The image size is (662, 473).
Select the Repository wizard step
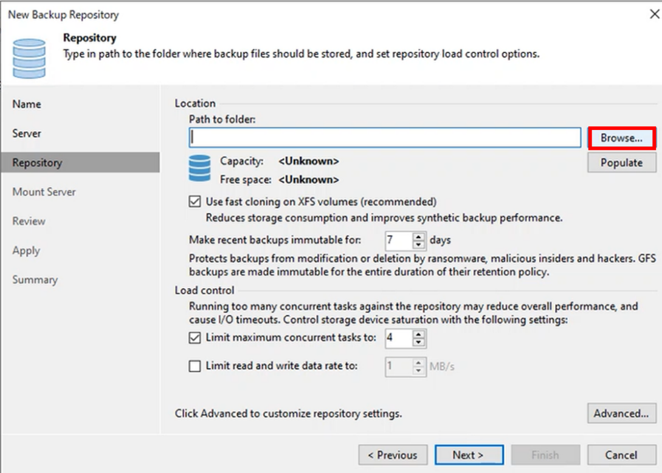[37, 163]
